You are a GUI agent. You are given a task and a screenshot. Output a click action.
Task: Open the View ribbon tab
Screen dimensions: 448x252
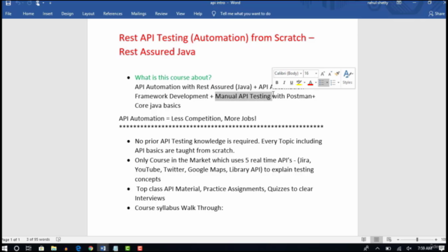(181, 14)
